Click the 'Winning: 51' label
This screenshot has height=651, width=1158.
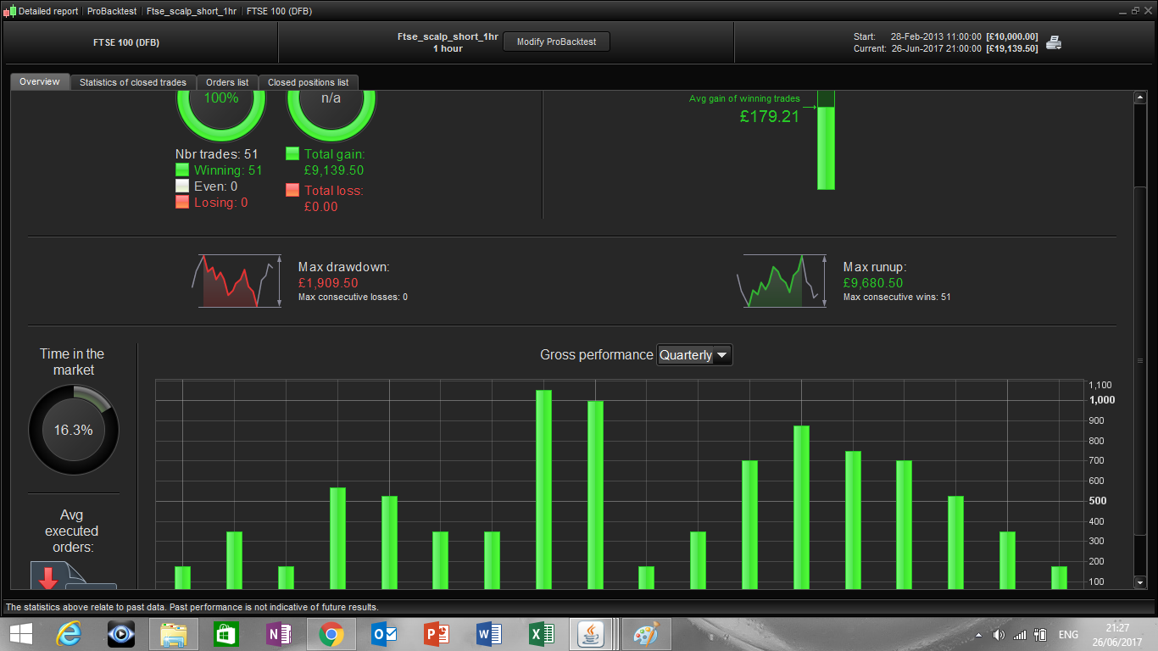click(x=228, y=170)
